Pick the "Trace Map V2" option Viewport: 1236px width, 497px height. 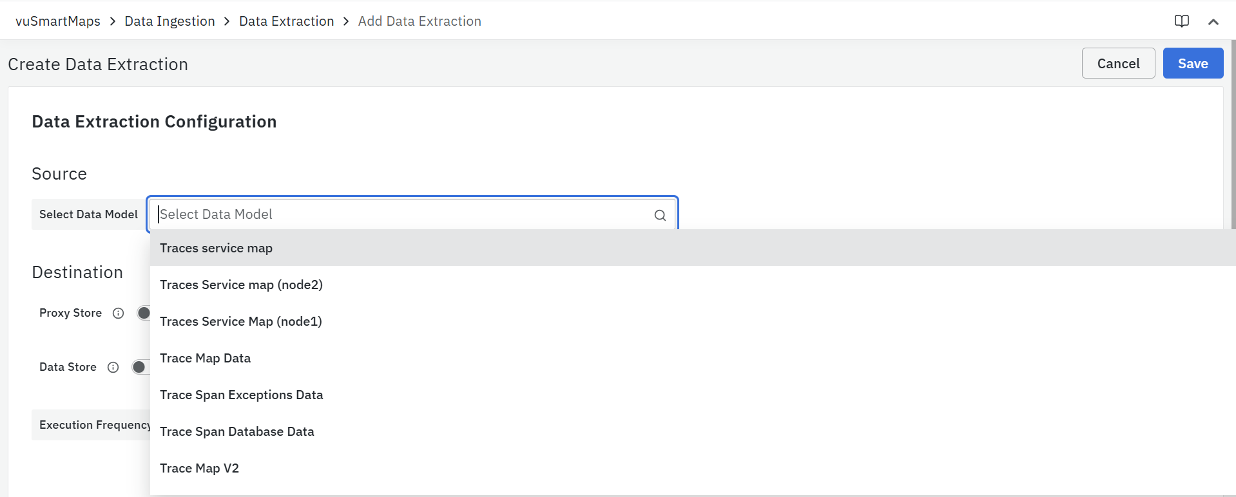point(199,469)
